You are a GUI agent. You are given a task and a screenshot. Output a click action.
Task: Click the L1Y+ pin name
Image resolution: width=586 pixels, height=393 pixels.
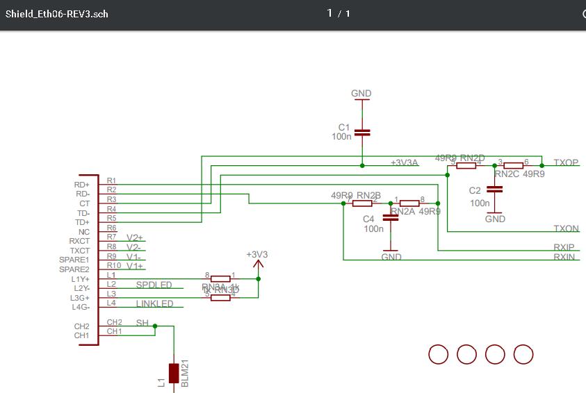pyautogui.click(x=81, y=279)
